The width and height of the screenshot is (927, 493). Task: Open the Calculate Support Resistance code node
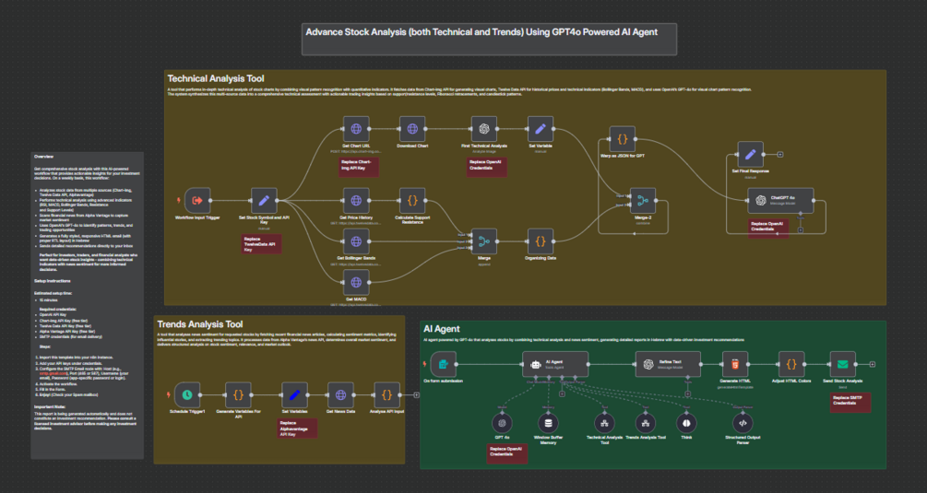(x=412, y=201)
